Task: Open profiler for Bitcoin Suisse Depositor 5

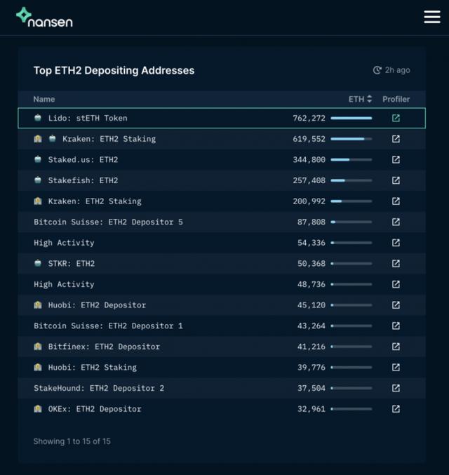Action: point(396,222)
